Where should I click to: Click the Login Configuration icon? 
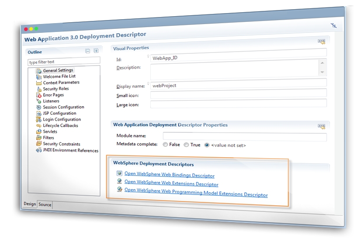point(38,120)
